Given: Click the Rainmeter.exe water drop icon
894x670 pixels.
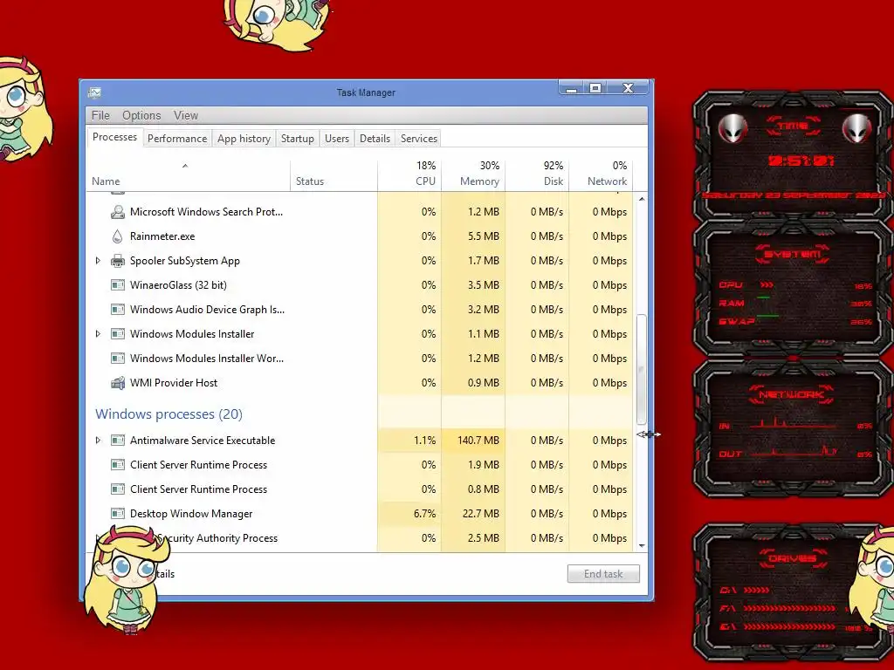Looking at the screenshot, I should [x=118, y=236].
